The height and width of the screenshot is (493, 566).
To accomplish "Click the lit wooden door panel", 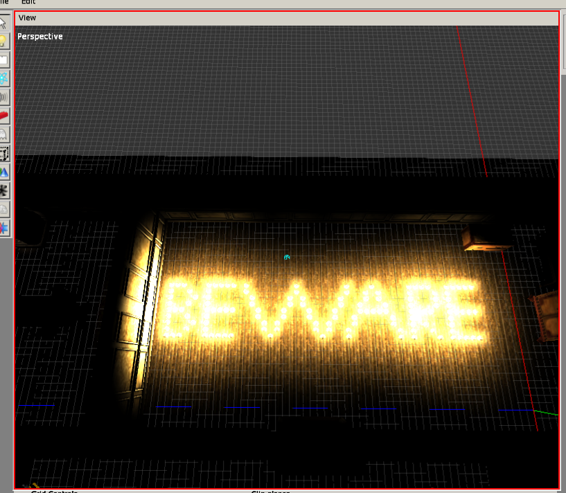I will pyautogui.click(x=145, y=305).
